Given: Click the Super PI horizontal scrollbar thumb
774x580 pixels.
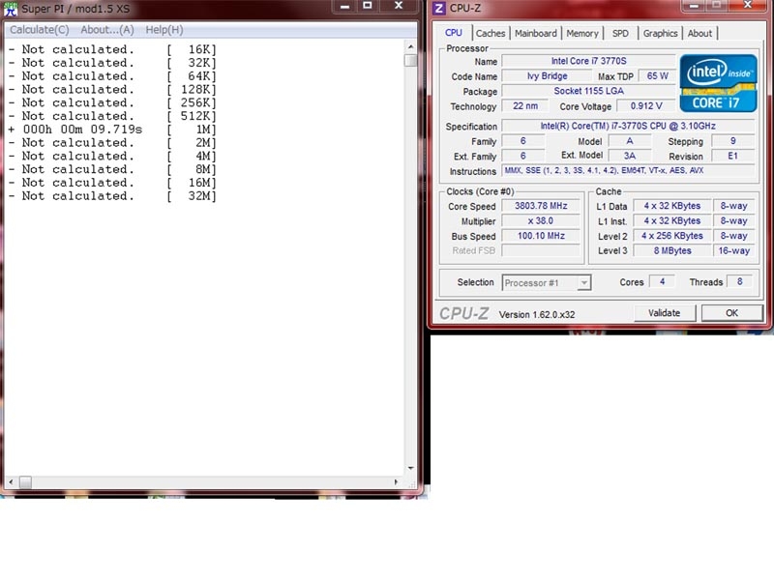Looking at the screenshot, I should point(25,481).
